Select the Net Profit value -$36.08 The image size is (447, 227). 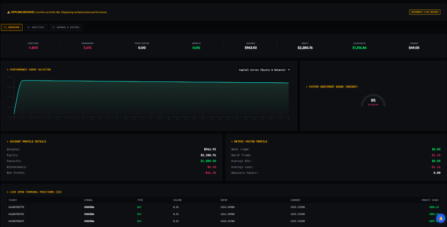click(210, 173)
